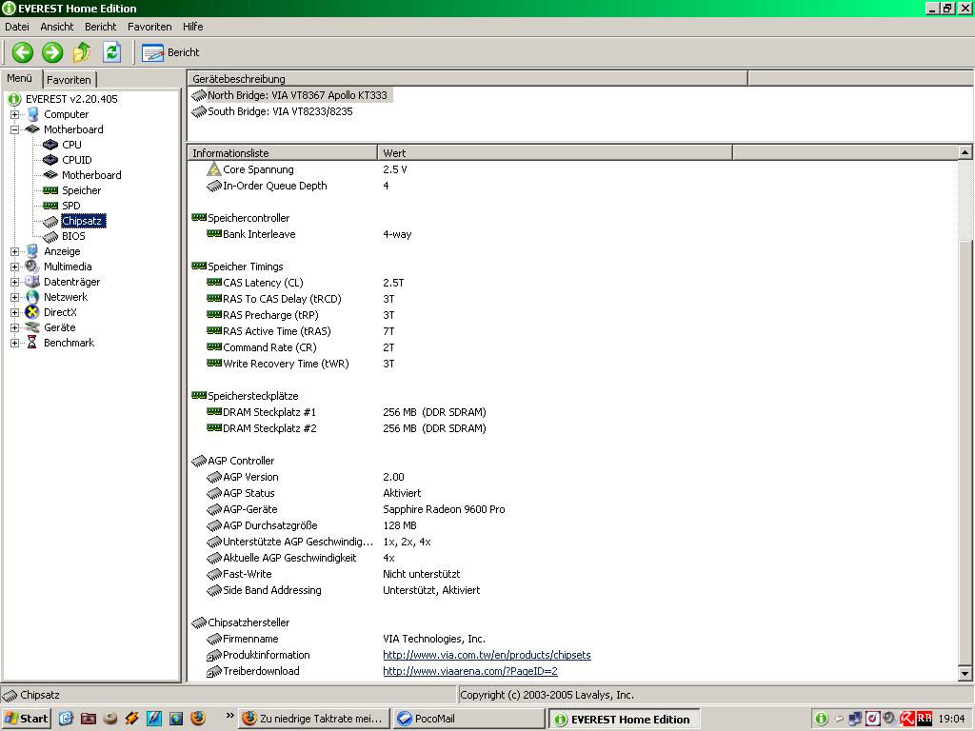Click the Computer icon in tree

point(32,114)
